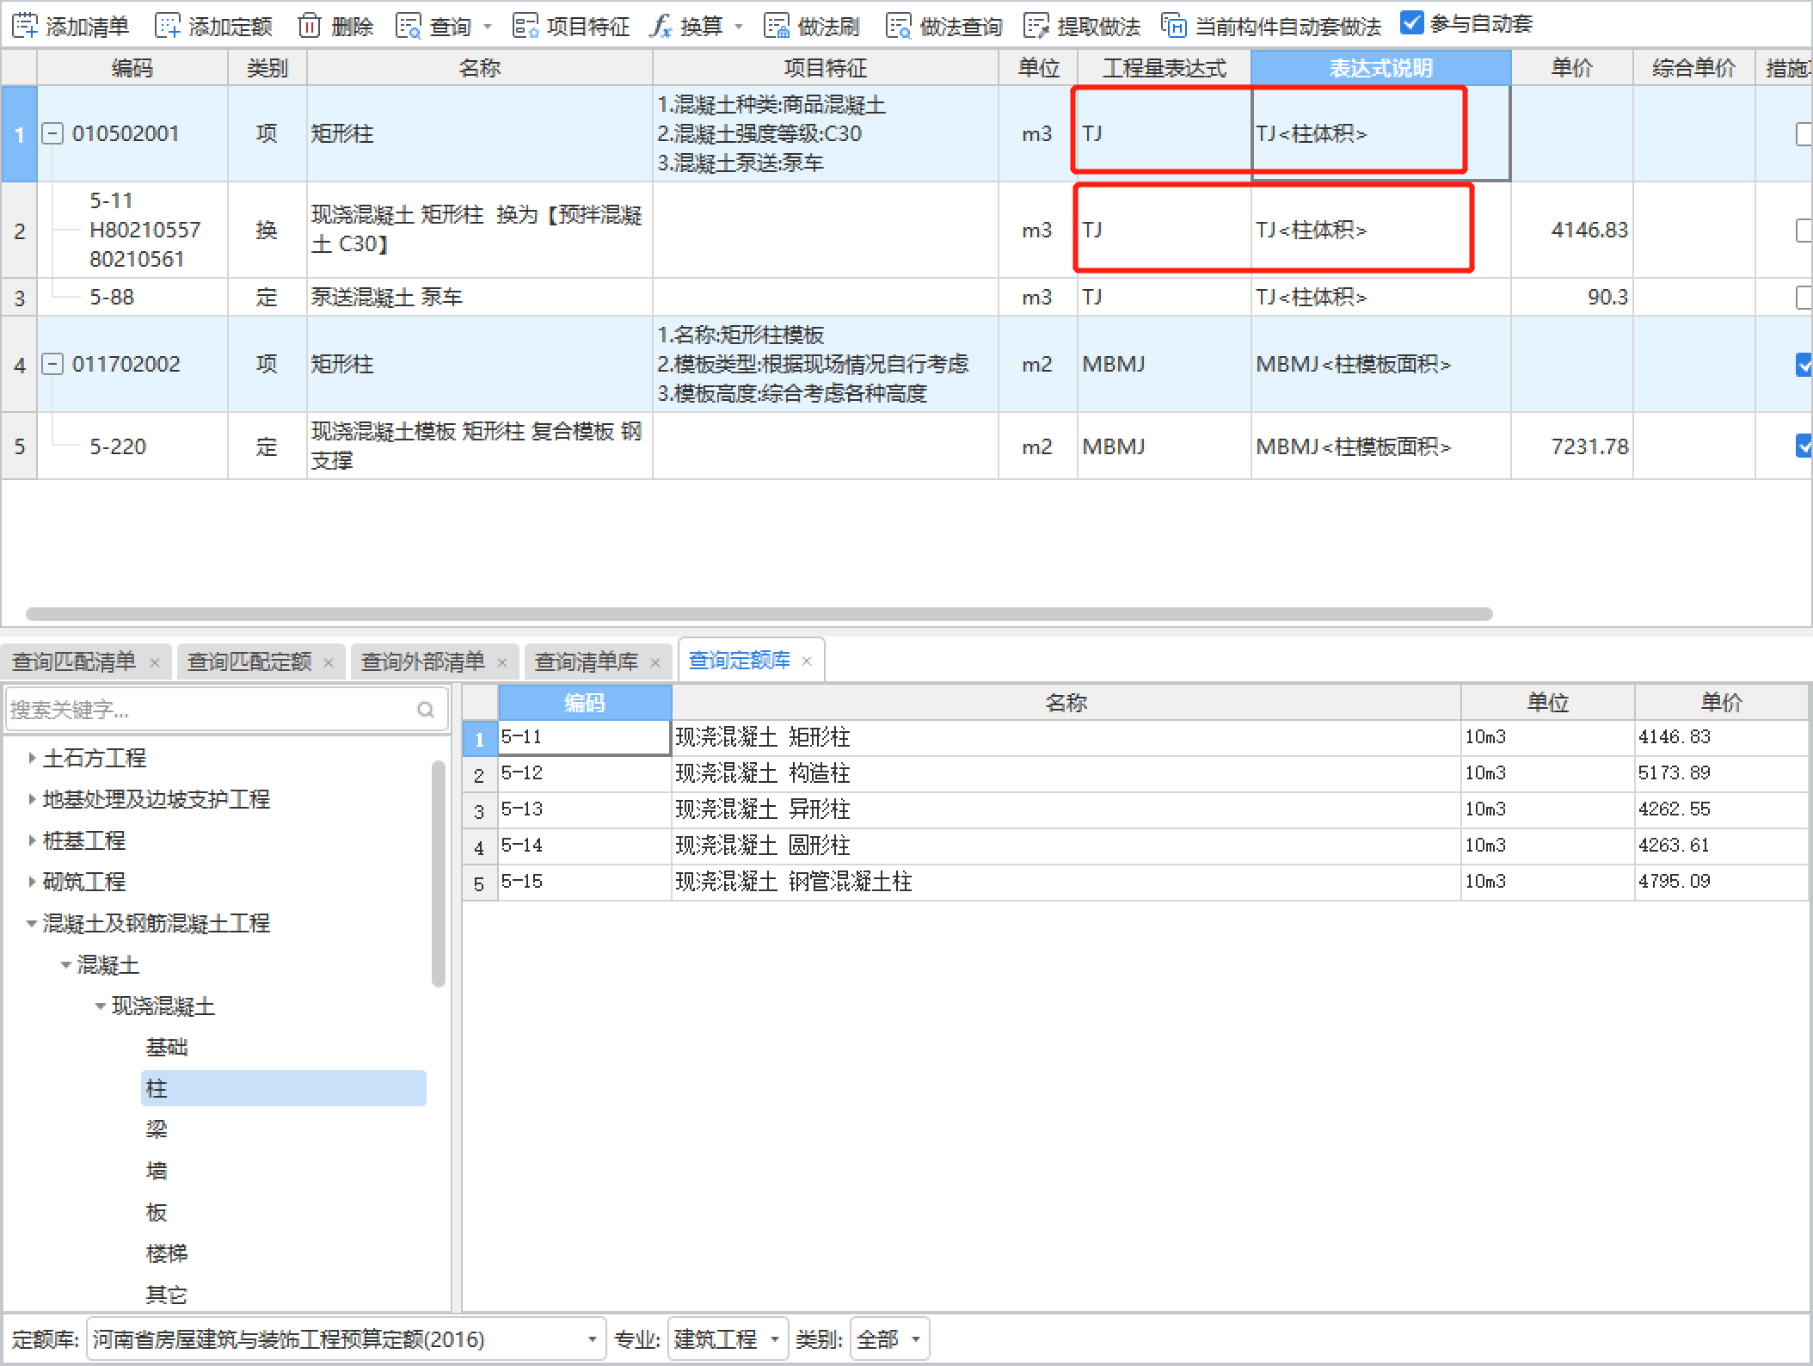1813x1366 pixels.
Task: Check 措施 box for row 5-11
Action: tap(1804, 231)
